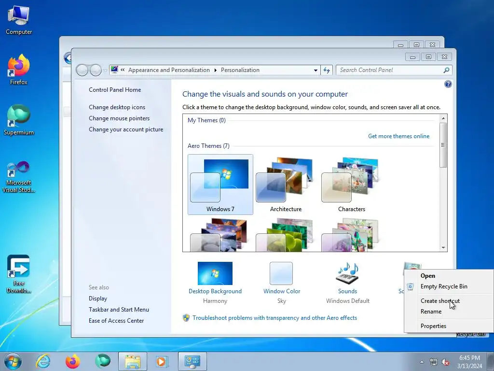Choose Open in the Recycle Bin context menu
Image resolution: width=494 pixels, height=371 pixels.
[449, 276]
